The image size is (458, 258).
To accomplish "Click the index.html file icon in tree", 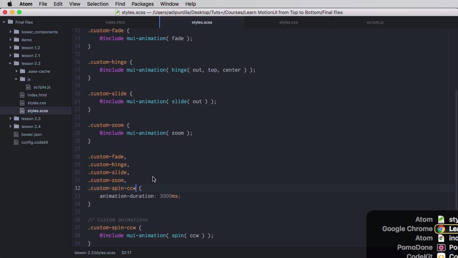I will (23, 95).
